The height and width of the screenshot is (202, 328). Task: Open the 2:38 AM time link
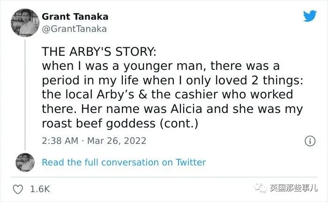click(x=60, y=141)
